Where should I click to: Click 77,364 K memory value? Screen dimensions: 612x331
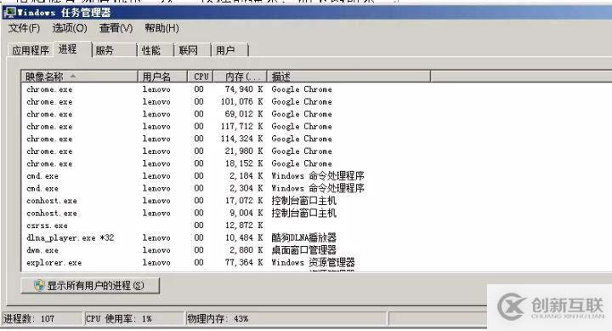[x=244, y=263]
